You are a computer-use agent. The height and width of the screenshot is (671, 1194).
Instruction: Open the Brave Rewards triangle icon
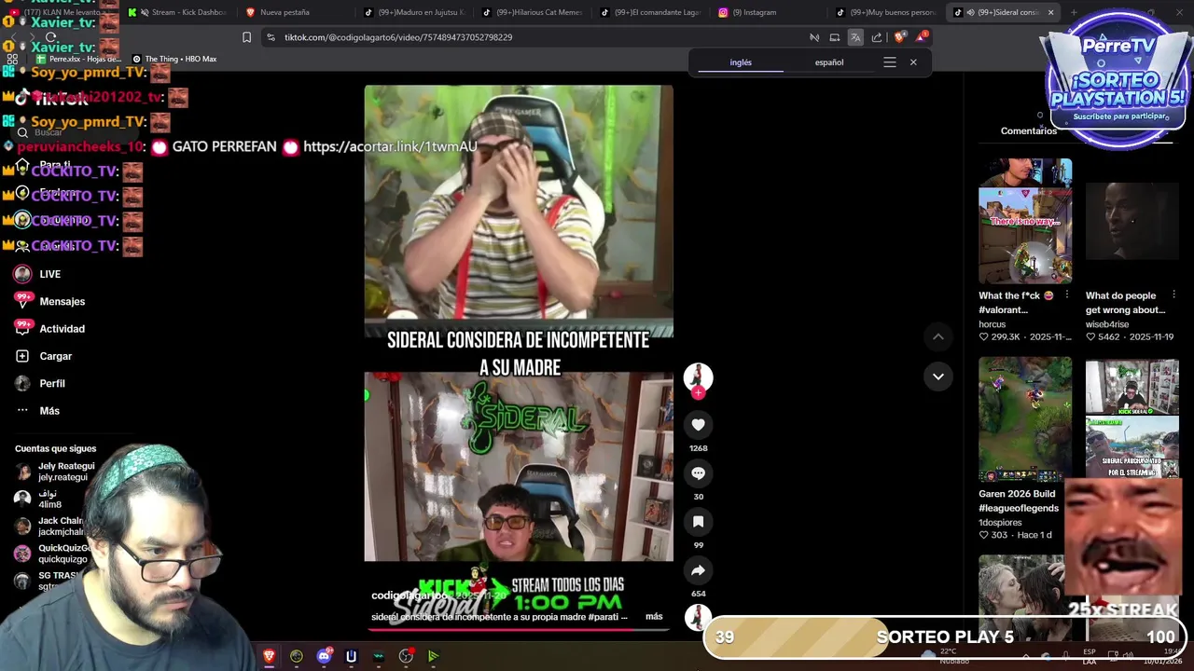[x=921, y=37]
